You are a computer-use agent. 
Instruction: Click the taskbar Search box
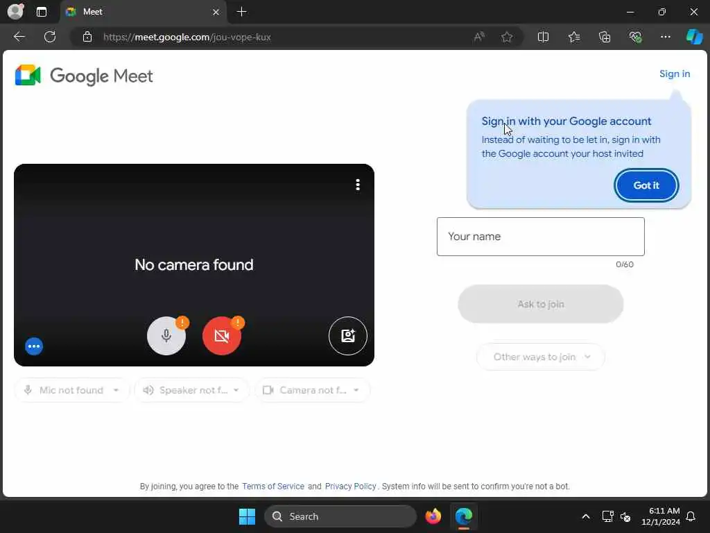[340, 516]
